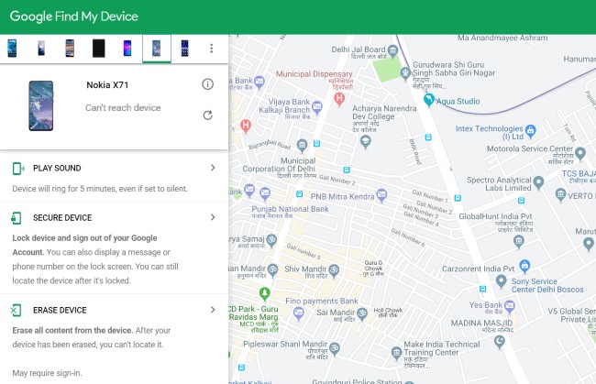This screenshot has width=596, height=384.
Task: Select the highlighted Nokia X71 device tab
Action: (x=156, y=49)
